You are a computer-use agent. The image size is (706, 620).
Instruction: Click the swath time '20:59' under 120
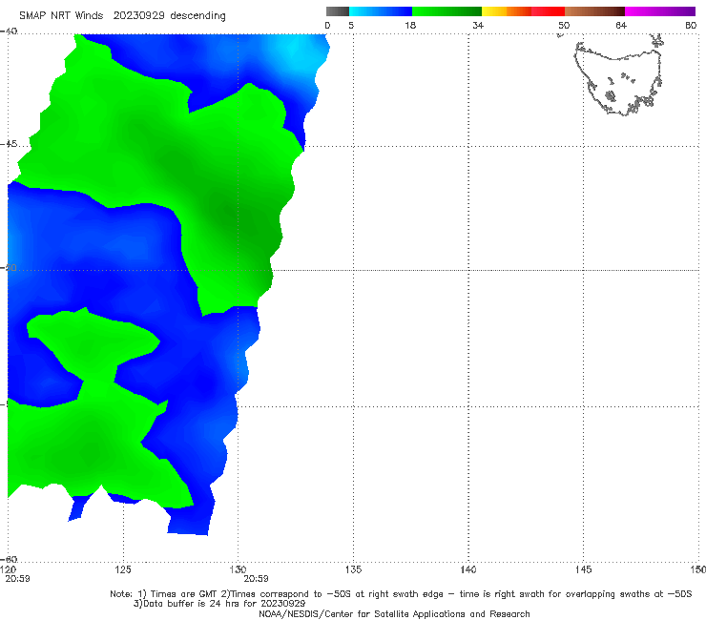pos(17,579)
